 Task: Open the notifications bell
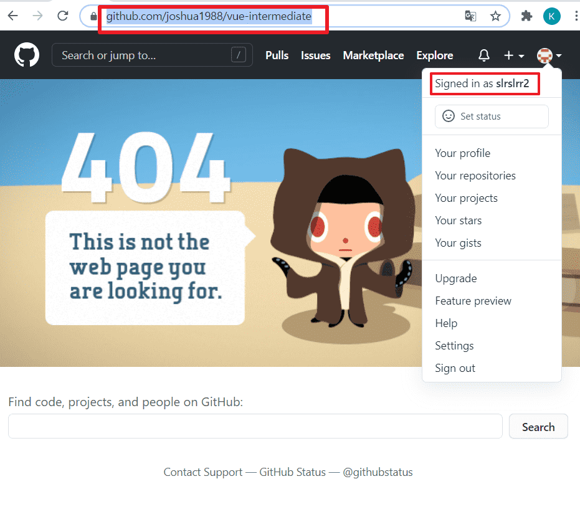[484, 55]
